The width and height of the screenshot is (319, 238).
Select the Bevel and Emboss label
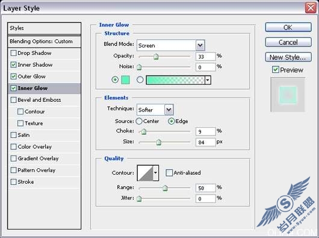39,100
